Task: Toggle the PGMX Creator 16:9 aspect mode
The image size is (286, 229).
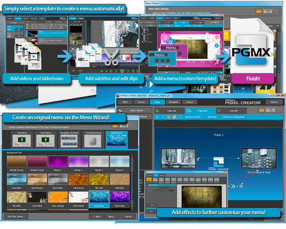Action: tap(270, 110)
